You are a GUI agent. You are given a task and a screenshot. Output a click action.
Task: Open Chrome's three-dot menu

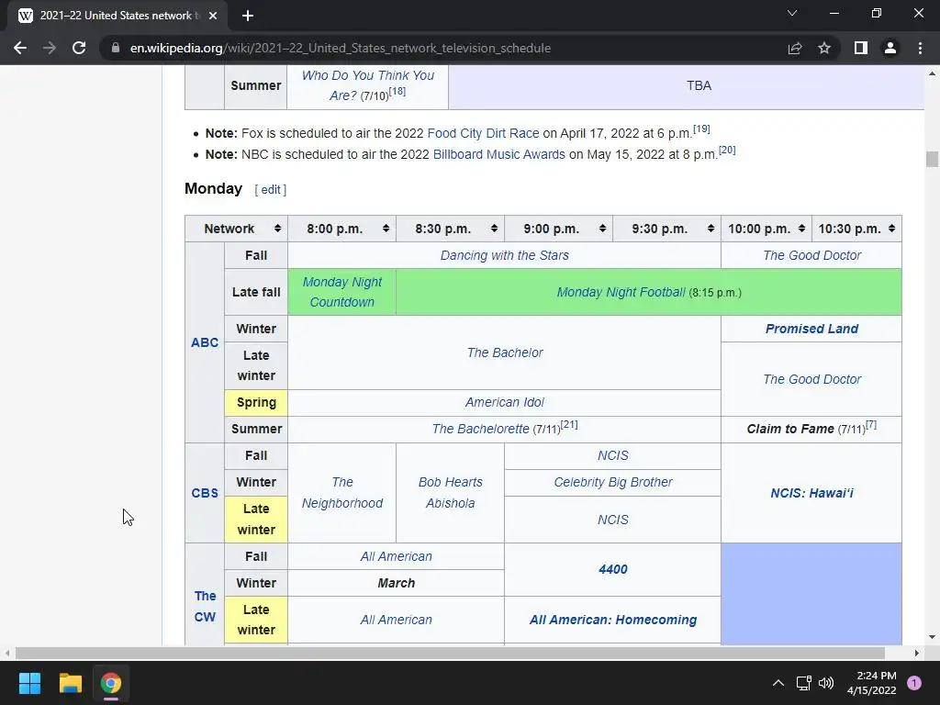920,48
